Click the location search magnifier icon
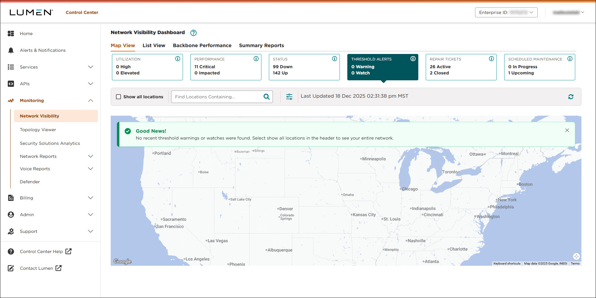Image resolution: width=596 pixels, height=298 pixels. pyautogui.click(x=266, y=96)
